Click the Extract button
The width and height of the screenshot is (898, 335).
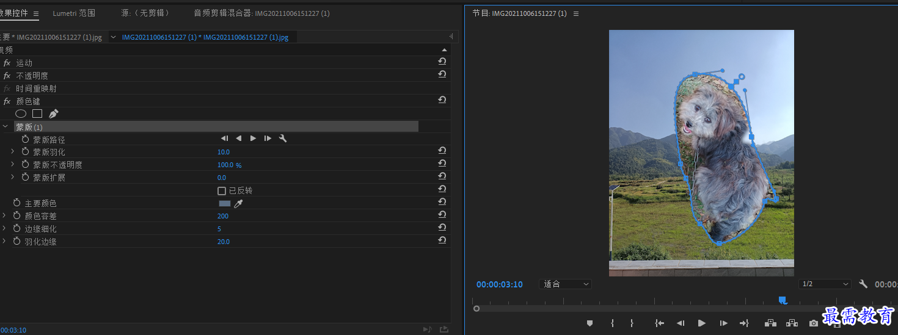click(x=792, y=323)
